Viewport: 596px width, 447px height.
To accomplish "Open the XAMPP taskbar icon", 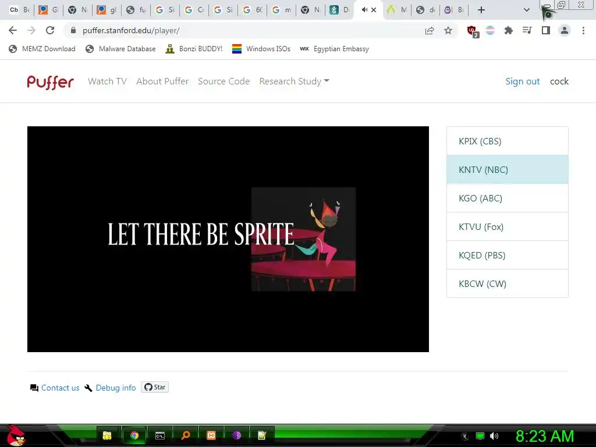I will [211, 435].
